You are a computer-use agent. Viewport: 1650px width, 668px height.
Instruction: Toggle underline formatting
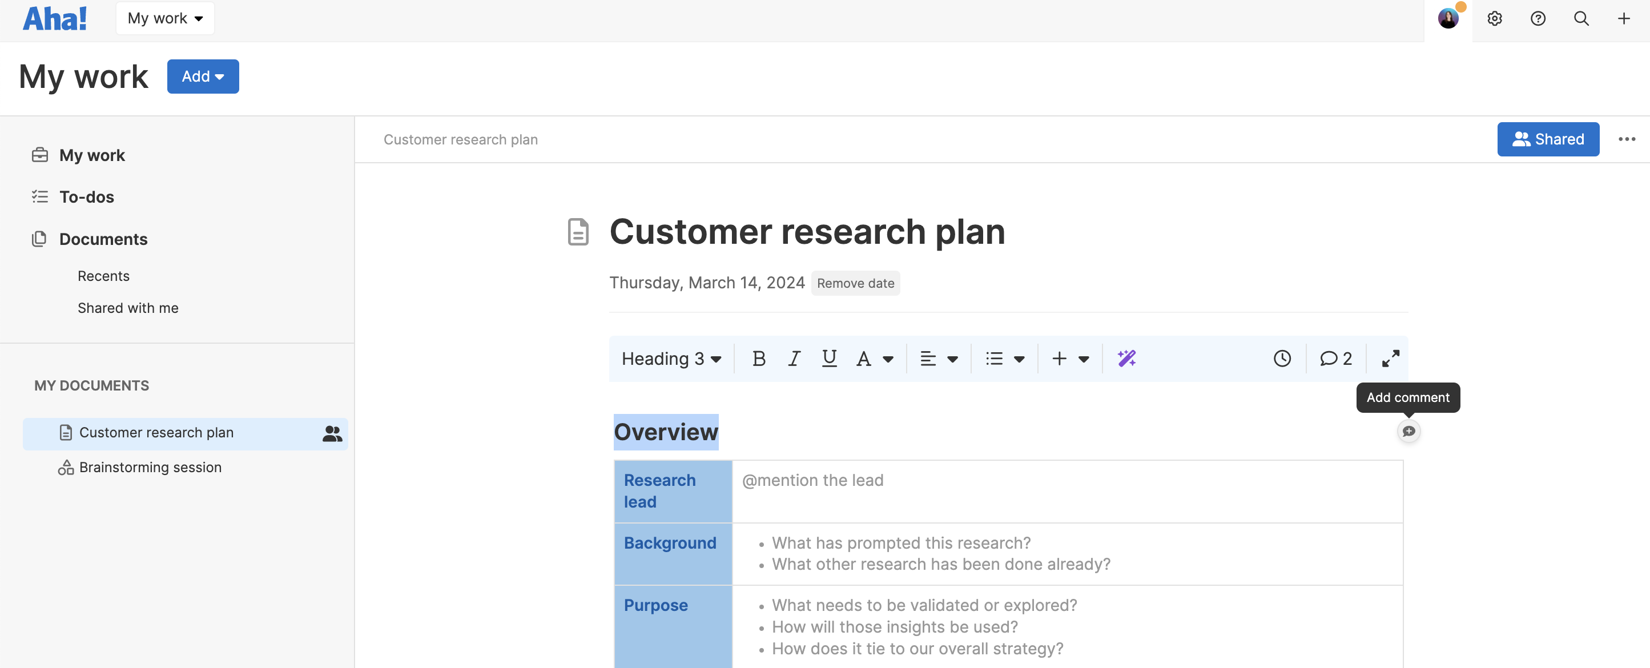click(x=829, y=358)
